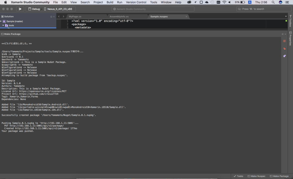293x179 pixels.
Task: Click the Xamarin Studio Community status field
Action: 153,9
